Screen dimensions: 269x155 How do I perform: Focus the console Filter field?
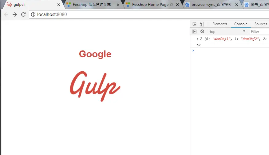pos(259,32)
